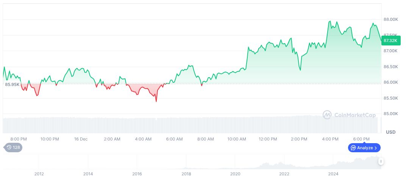Viewport: 406px width, 178px height.
Task: Select 2020 on the overview timeline
Action: click(x=235, y=174)
